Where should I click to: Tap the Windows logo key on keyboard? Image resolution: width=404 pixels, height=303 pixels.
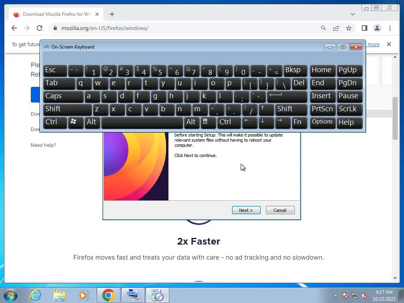[75, 122]
